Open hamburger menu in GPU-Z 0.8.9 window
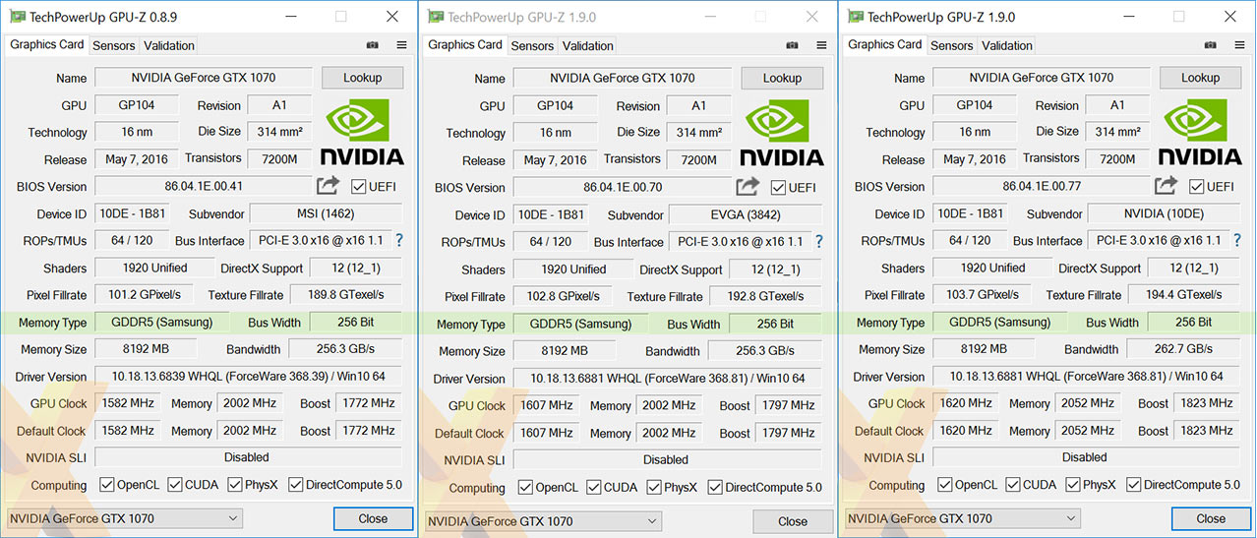This screenshot has width=1257, height=538. [x=401, y=45]
